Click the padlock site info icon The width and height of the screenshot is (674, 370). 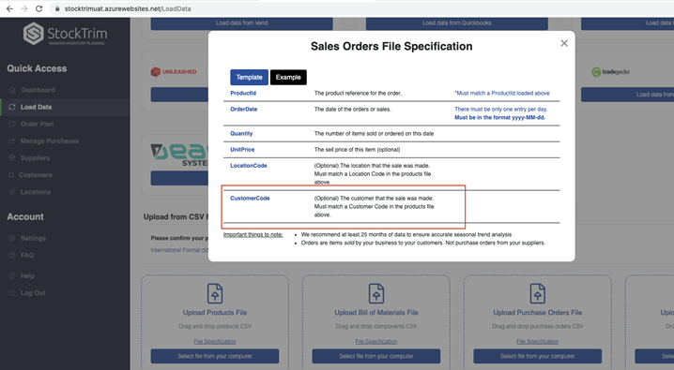pyautogui.click(x=57, y=8)
